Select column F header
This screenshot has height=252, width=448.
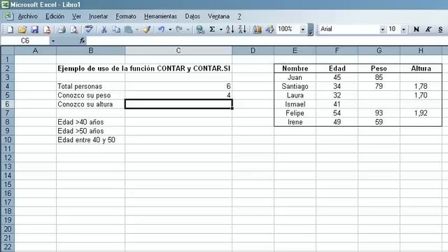[x=337, y=50]
